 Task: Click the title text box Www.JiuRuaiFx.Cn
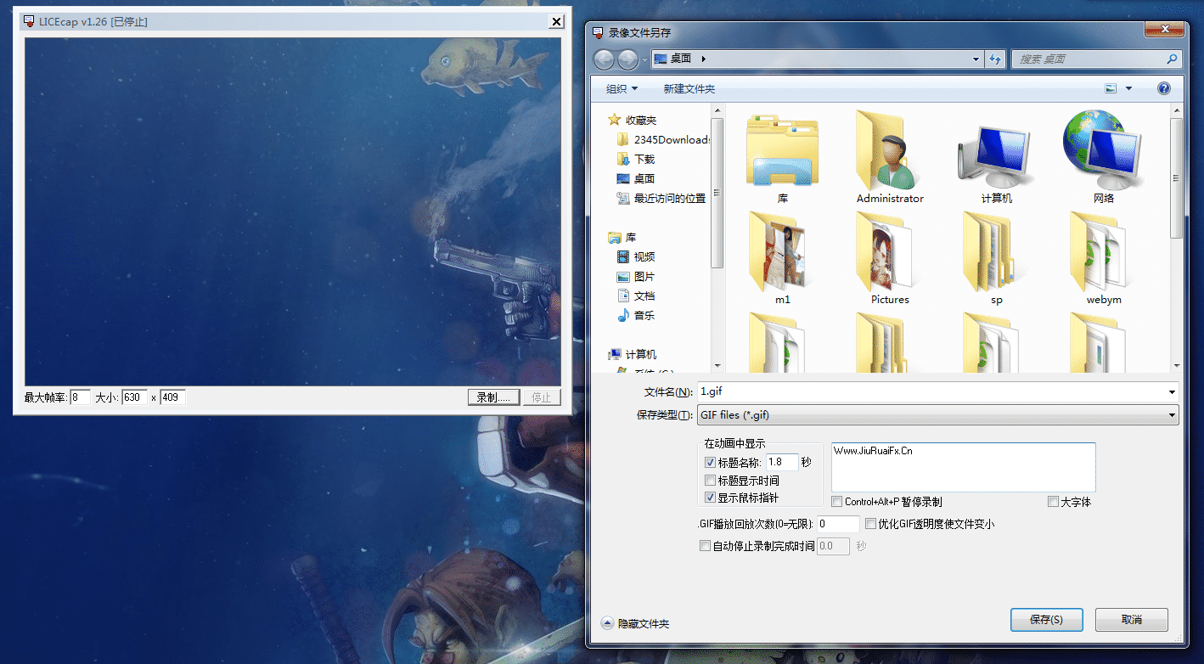coord(964,467)
